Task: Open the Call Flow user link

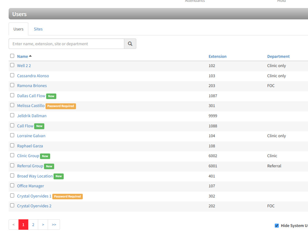Action: tap(25, 126)
